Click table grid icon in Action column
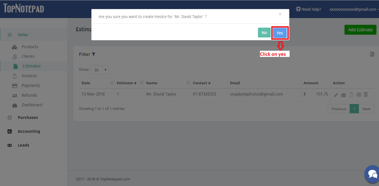Image resolution: width=379 pixels, height=186 pixels. 359,95
